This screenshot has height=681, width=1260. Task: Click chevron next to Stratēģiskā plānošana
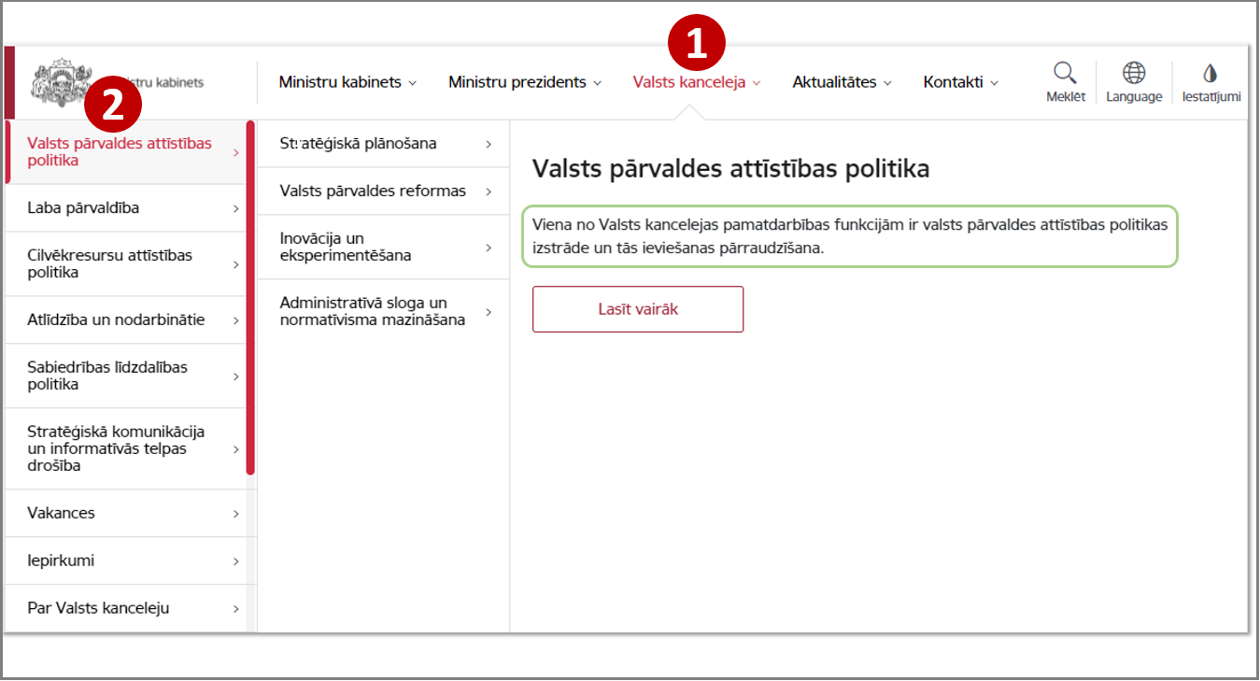click(x=488, y=144)
